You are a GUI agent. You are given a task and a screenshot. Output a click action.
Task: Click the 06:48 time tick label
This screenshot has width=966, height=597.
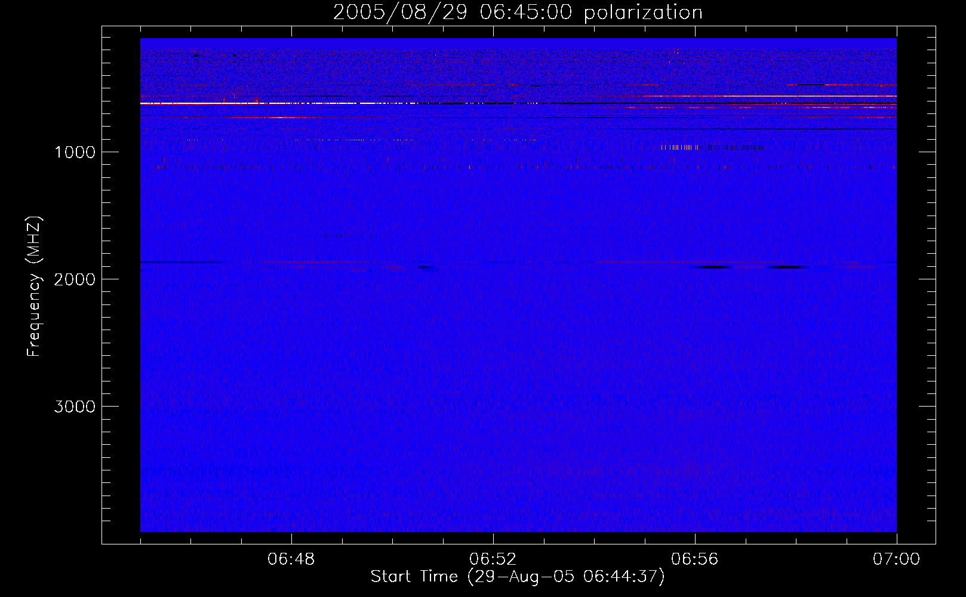[x=291, y=559]
